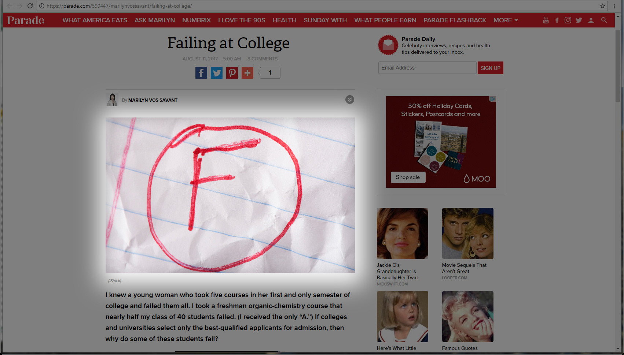Open Parade Instagram page icon
The height and width of the screenshot is (355, 624).
click(568, 20)
